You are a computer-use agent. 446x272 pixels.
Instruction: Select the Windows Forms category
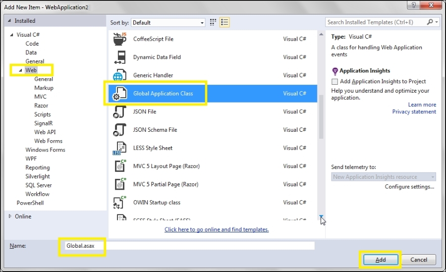[x=45, y=150]
